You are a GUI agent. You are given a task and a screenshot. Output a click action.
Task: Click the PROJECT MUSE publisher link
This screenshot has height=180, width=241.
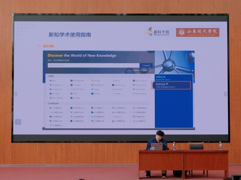pos(77,89)
